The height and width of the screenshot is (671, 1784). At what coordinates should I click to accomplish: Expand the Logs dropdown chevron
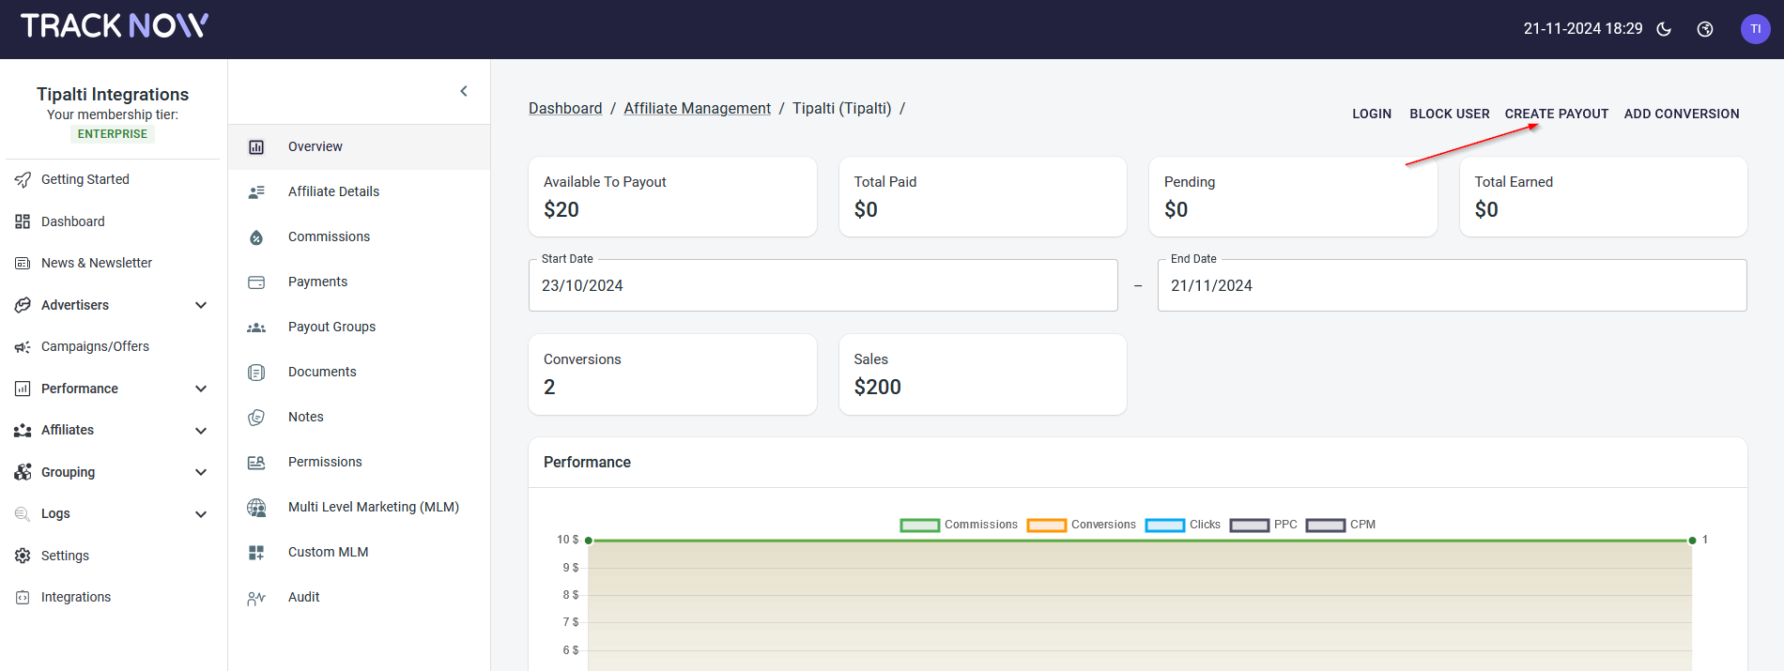click(200, 514)
